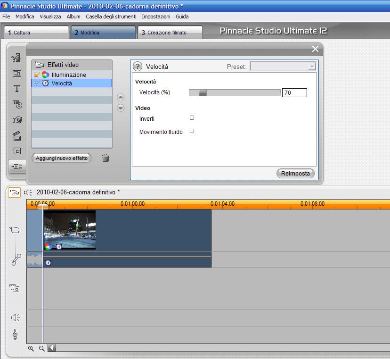Select the Velocità effect row
390x359 pixels.
tap(72, 83)
